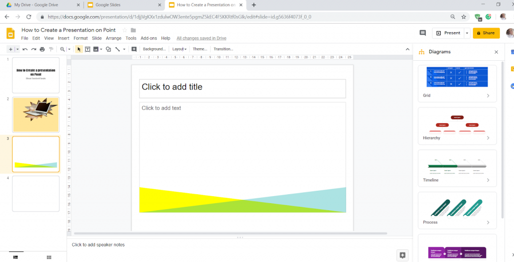Switch to grid view at bottom left

tap(49, 257)
